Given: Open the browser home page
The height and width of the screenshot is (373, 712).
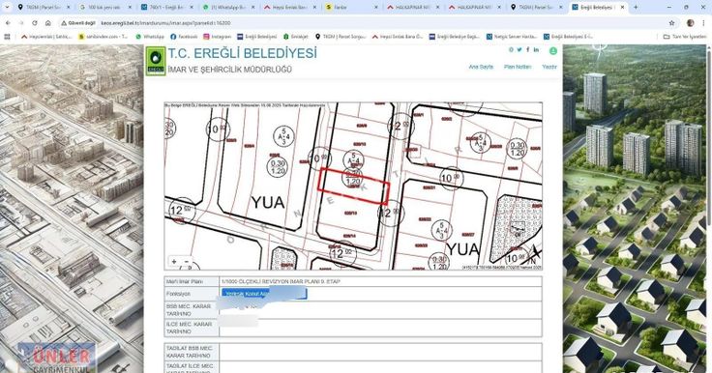Looking at the screenshot, I should (x=48, y=22).
